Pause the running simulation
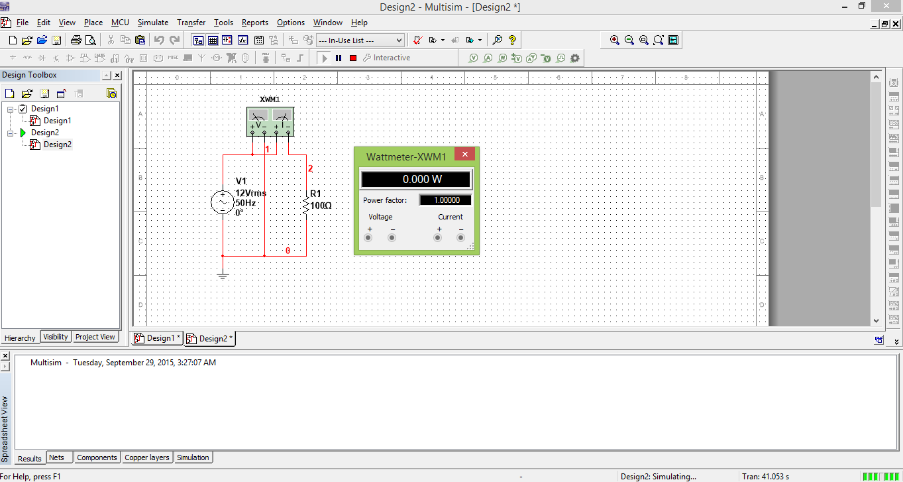This screenshot has width=903, height=482. click(x=339, y=58)
